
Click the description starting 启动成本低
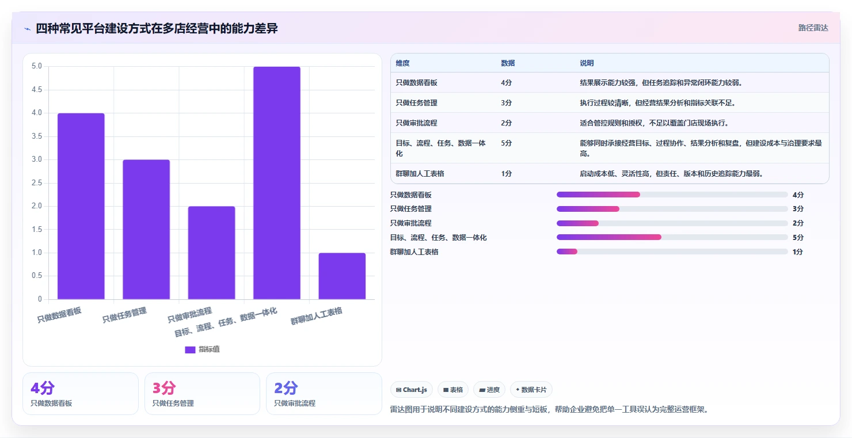tap(671, 174)
